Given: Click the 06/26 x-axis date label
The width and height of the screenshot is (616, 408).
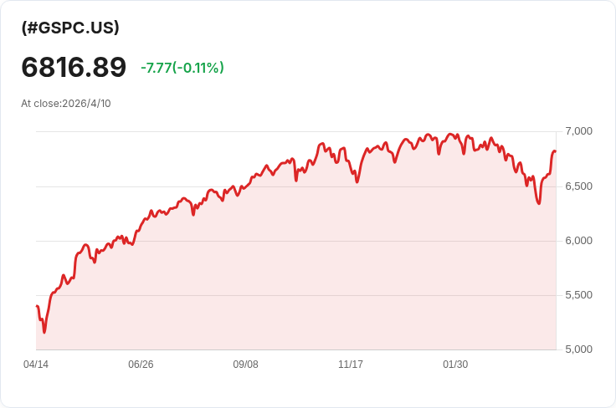Looking at the screenshot, I should [141, 365].
